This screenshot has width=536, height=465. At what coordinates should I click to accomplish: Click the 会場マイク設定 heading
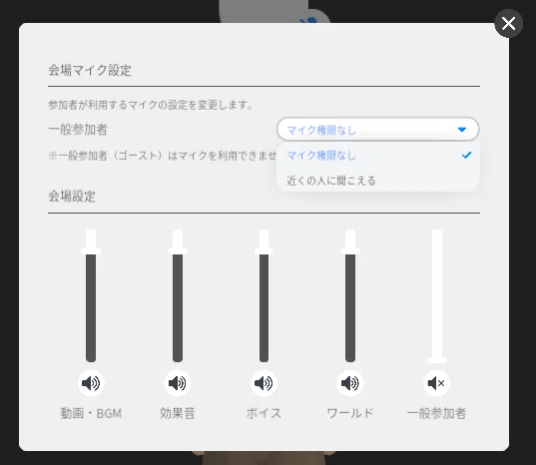tap(90, 70)
